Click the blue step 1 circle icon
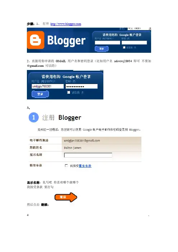 34,117
